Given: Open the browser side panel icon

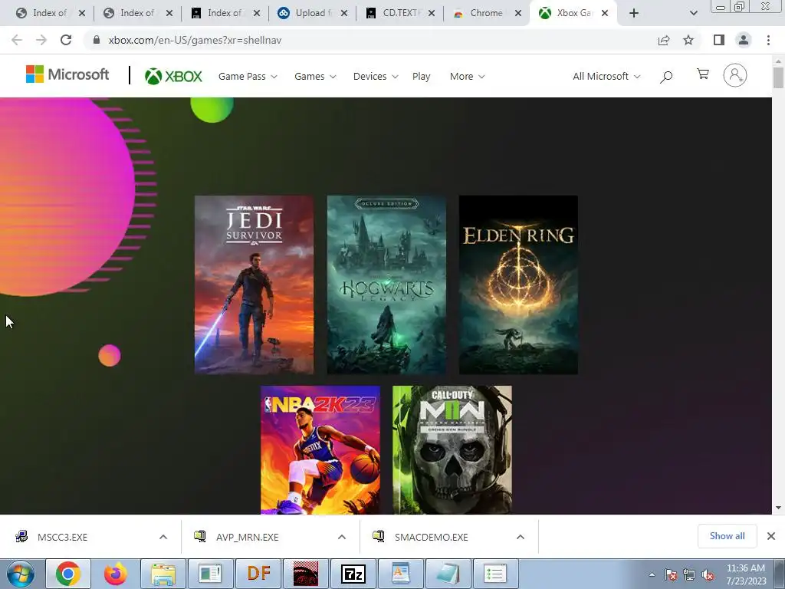Looking at the screenshot, I should [719, 40].
